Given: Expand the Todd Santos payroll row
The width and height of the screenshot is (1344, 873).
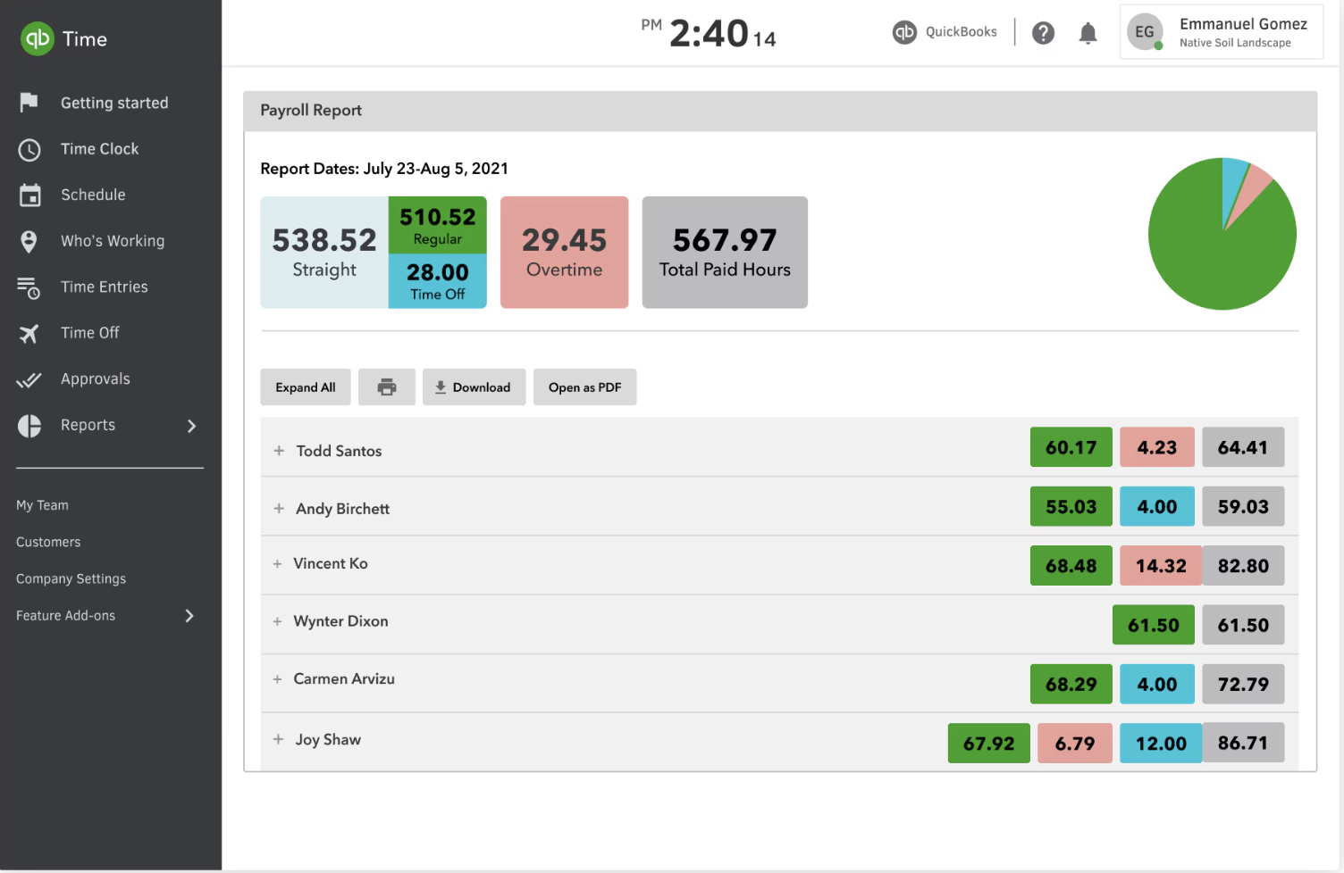Looking at the screenshot, I should point(277,450).
